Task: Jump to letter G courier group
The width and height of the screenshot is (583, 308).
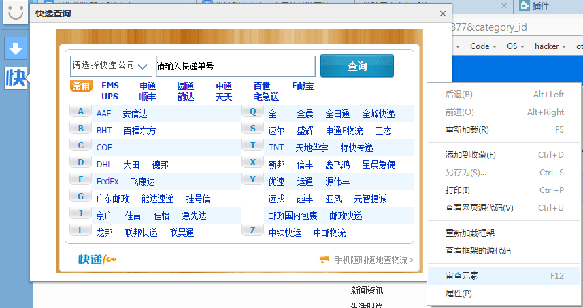Action: click(x=81, y=196)
